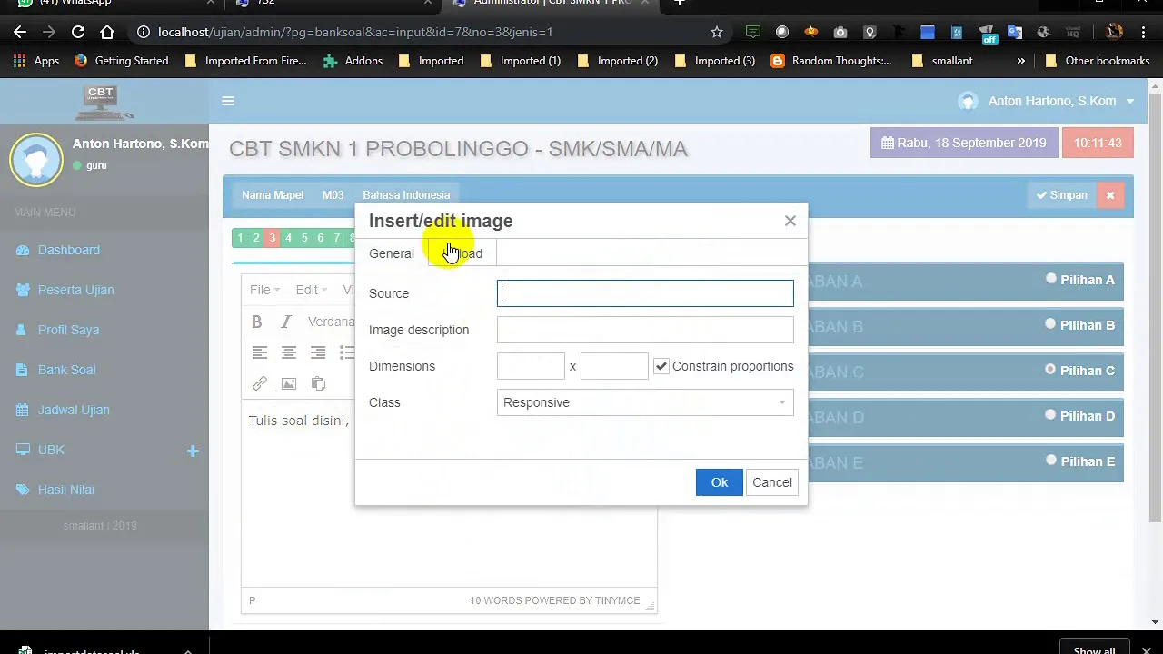Align text right in the editor toolbar
Viewport: 1163px width, 654px height.
click(x=318, y=352)
